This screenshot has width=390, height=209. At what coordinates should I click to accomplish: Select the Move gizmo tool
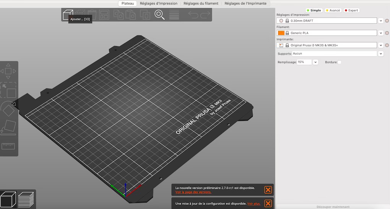tap(8, 71)
